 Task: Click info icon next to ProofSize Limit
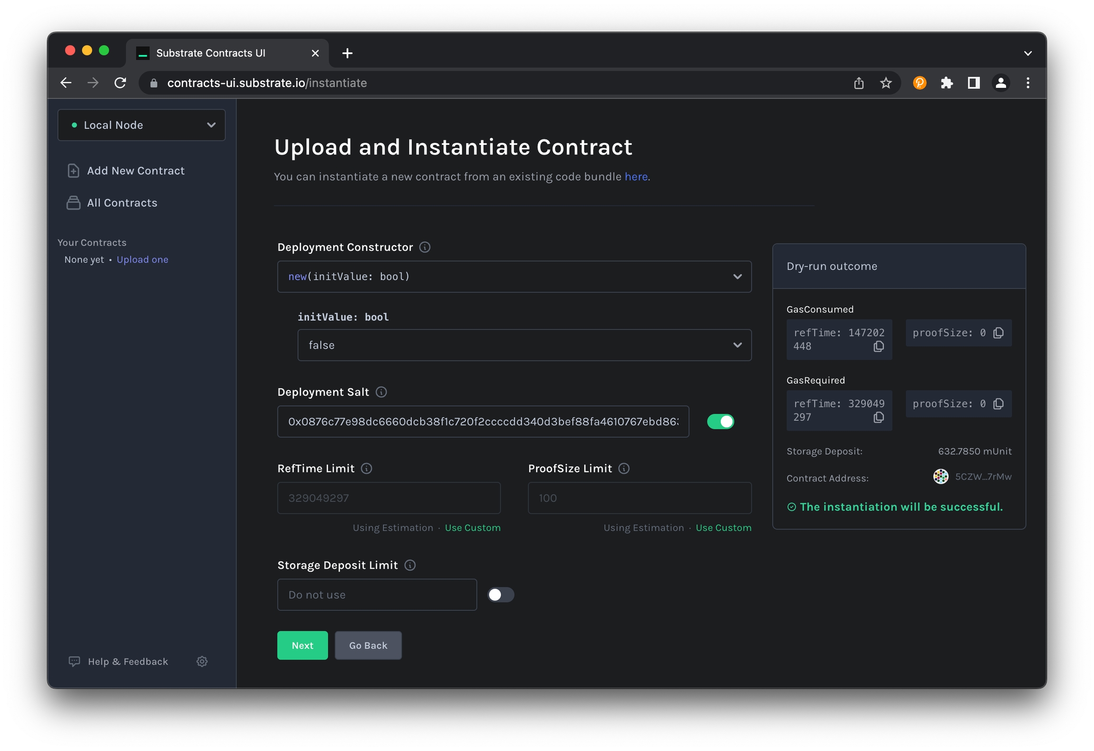pos(624,469)
